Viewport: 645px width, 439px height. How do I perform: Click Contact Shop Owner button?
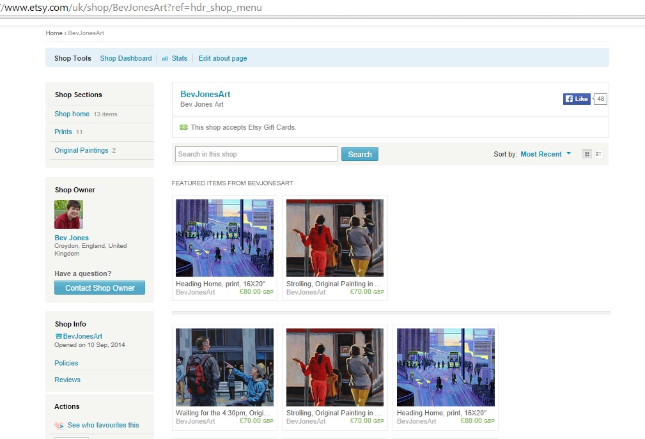(x=100, y=288)
